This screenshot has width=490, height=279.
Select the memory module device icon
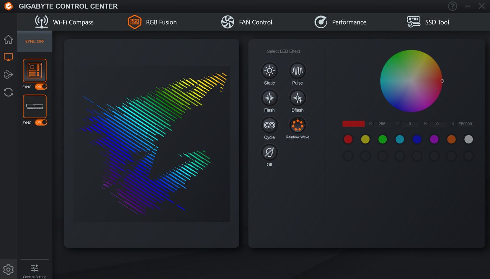35,106
